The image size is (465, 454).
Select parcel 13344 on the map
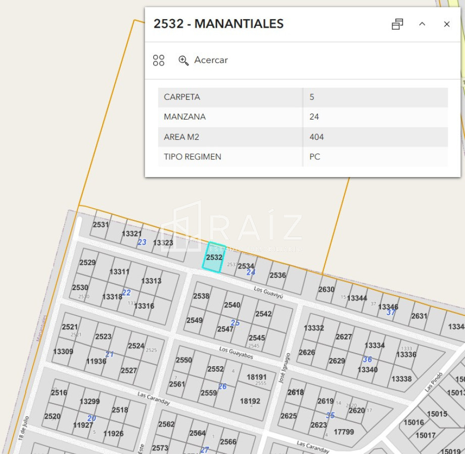[x=357, y=298]
